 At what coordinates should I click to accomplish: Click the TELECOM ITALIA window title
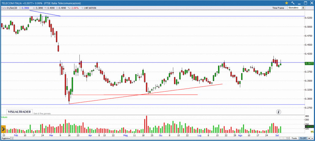point(41,3)
